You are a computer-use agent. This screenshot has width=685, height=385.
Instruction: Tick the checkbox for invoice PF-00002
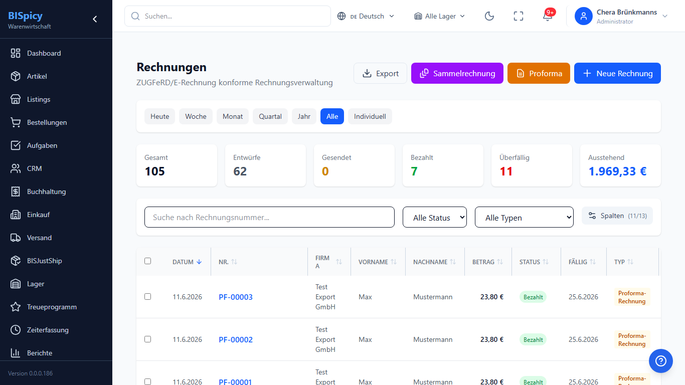click(x=147, y=339)
